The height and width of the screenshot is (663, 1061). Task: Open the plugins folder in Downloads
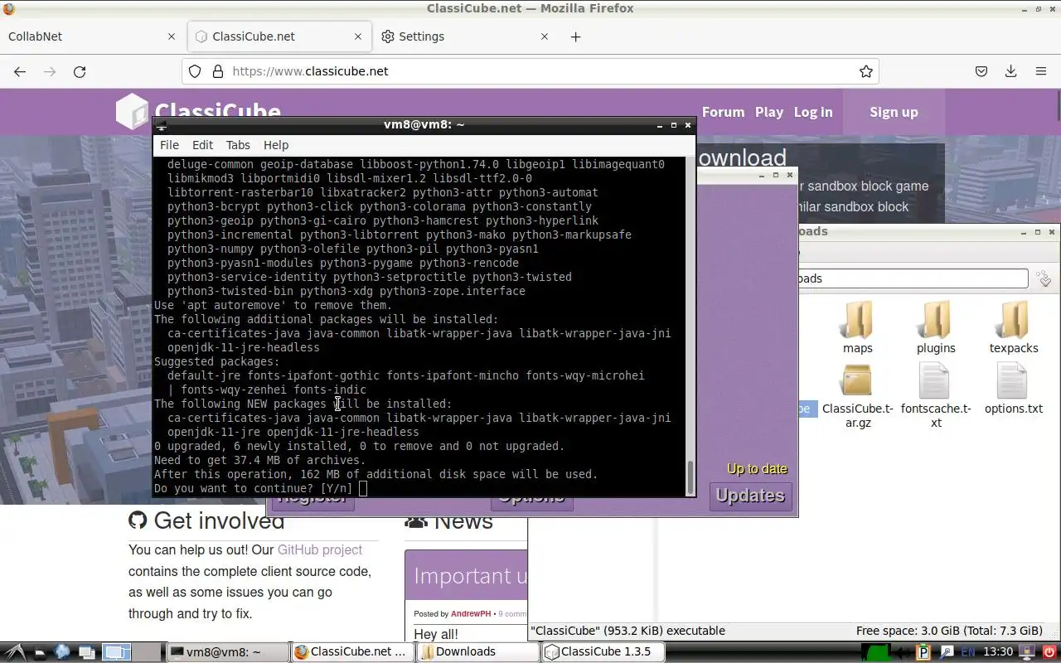point(936,328)
